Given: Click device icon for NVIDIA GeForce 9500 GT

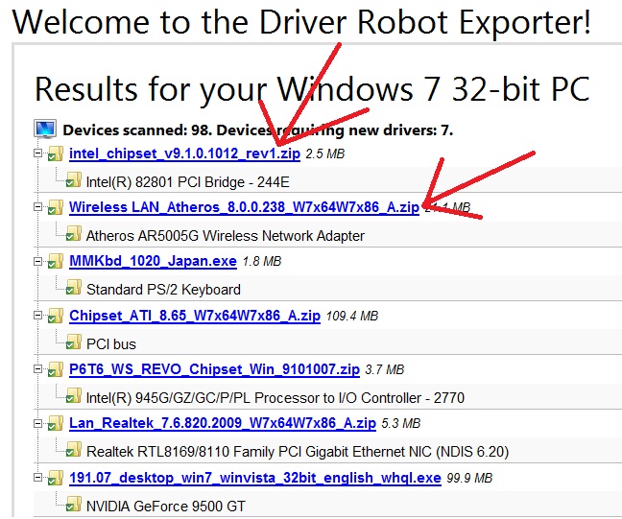Looking at the screenshot, I should 74,504.
